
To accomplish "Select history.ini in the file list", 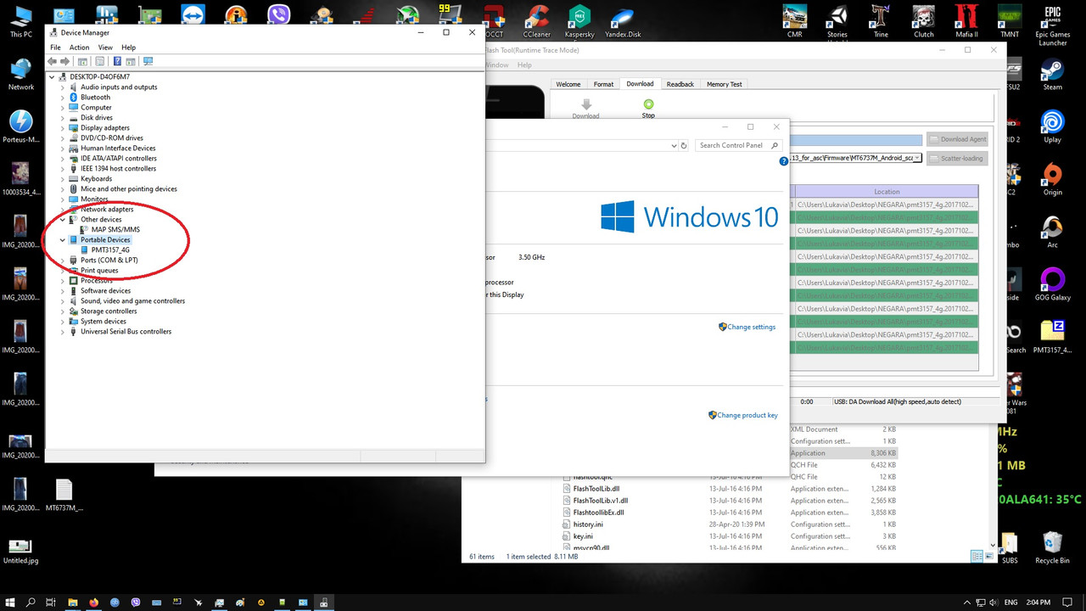I will 588,524.
